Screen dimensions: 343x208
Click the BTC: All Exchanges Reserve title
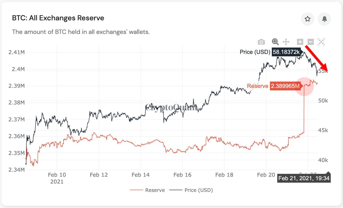coord(58,18)
